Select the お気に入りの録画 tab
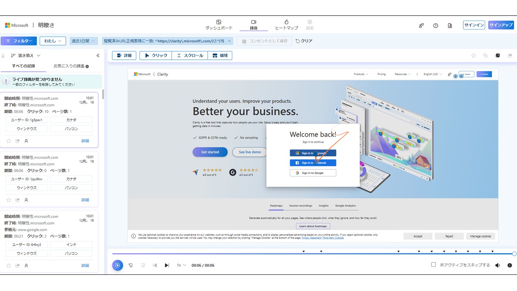The width and height of the screenshot is (517, 291). click(x=69, y=66)
